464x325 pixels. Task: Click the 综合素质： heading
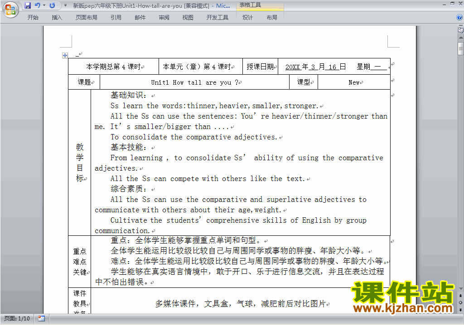[x=129, y=189]
